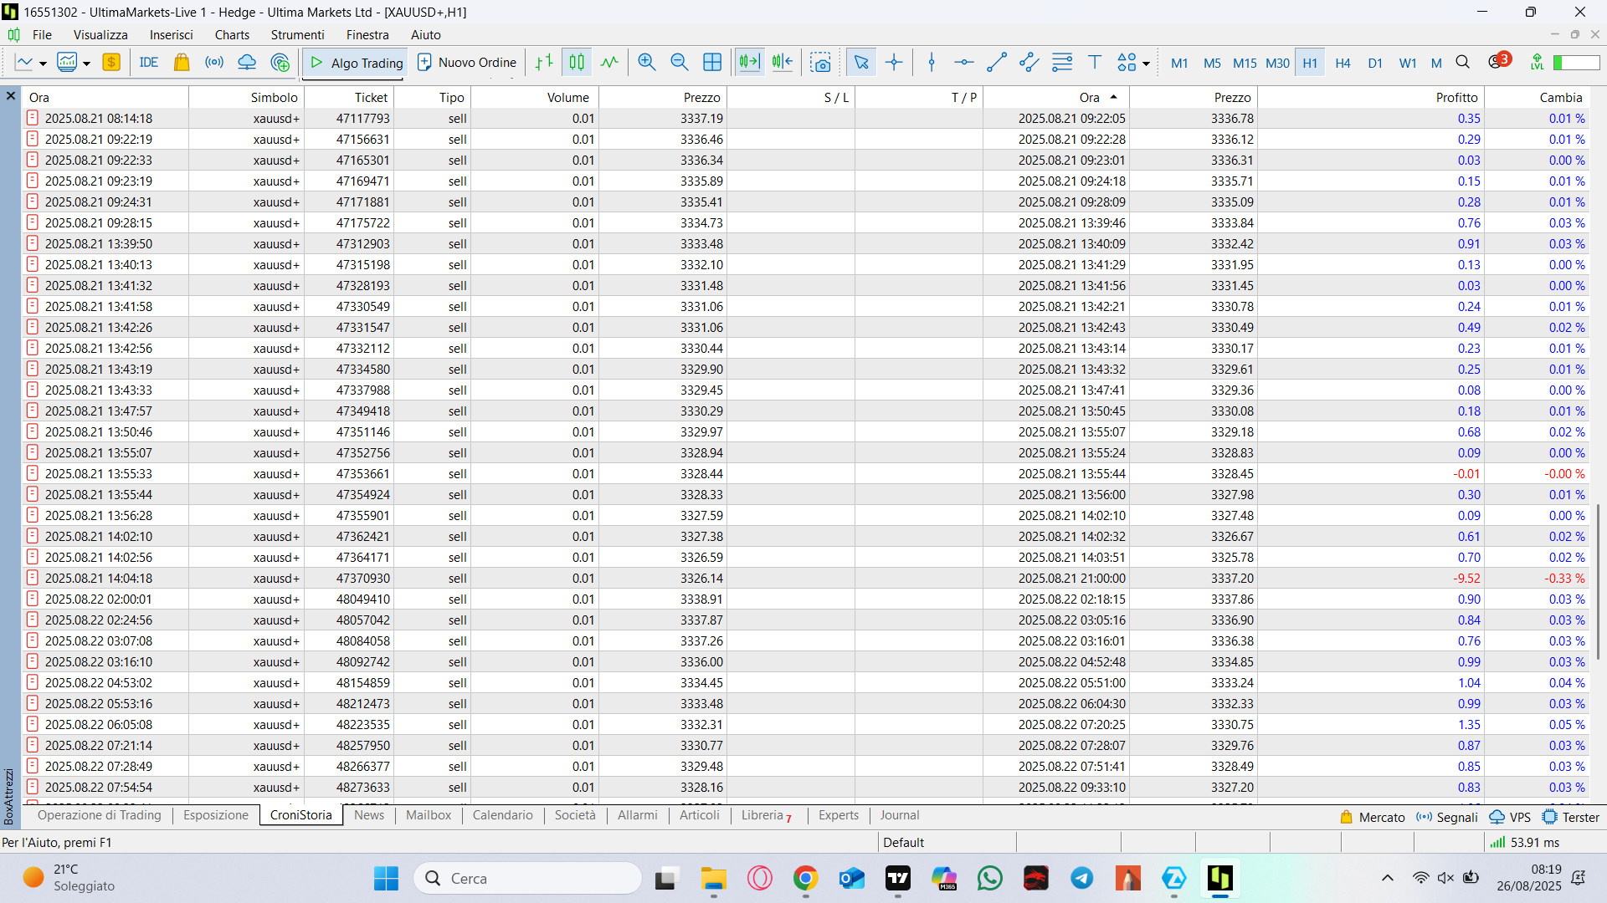Open the Strumenti menu

tap(297, 34)
